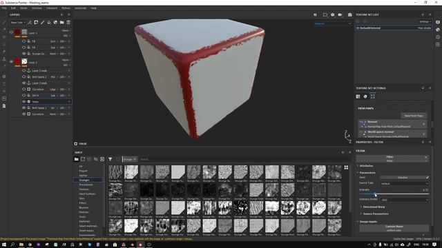Add a fill layer with the bucket icon

[49, 23]
